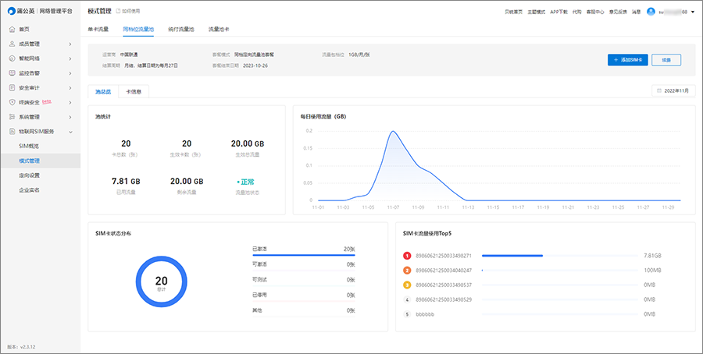Open the 2022年11月 month picker
This screenshot has width=703, height=354.
tap(673, 91)
